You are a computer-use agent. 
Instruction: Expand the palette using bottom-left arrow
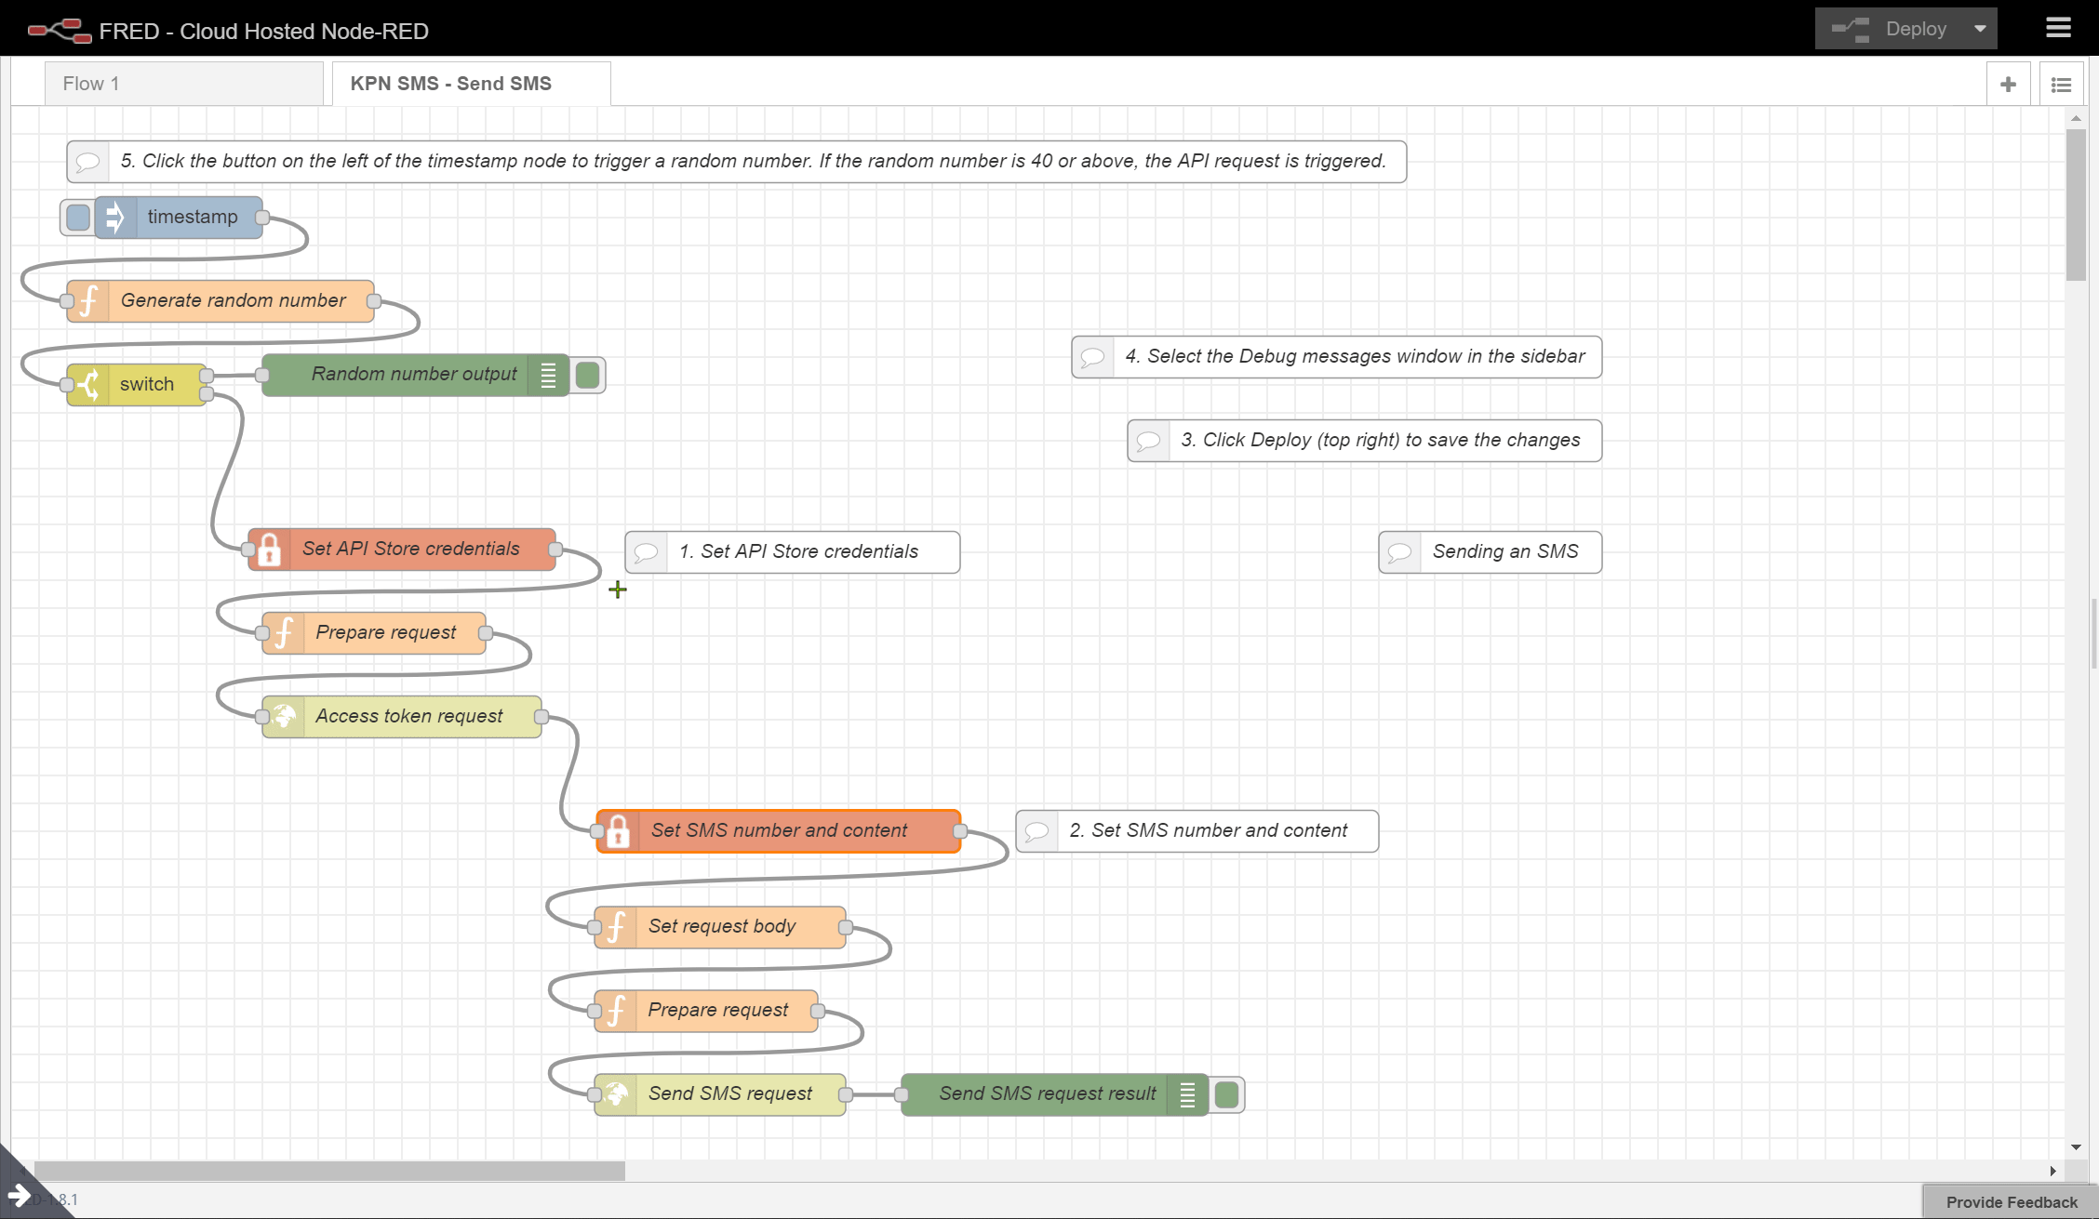point(18,1195)
